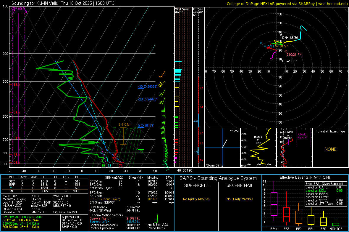Click the 'CAPE' column header

tap(22, 177)
